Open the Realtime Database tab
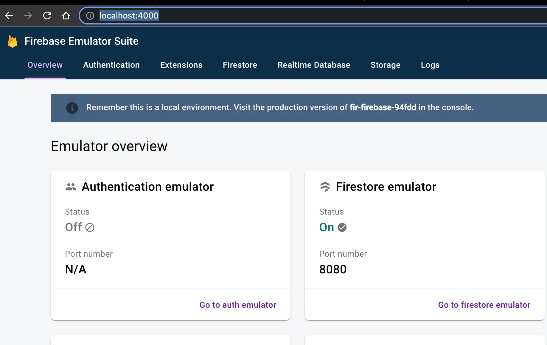 314,65
